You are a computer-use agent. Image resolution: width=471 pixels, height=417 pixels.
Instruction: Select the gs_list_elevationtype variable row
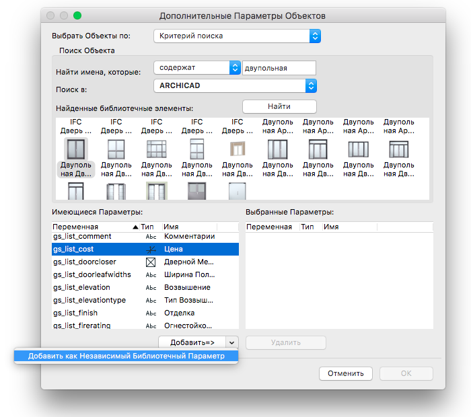(145, 300)
